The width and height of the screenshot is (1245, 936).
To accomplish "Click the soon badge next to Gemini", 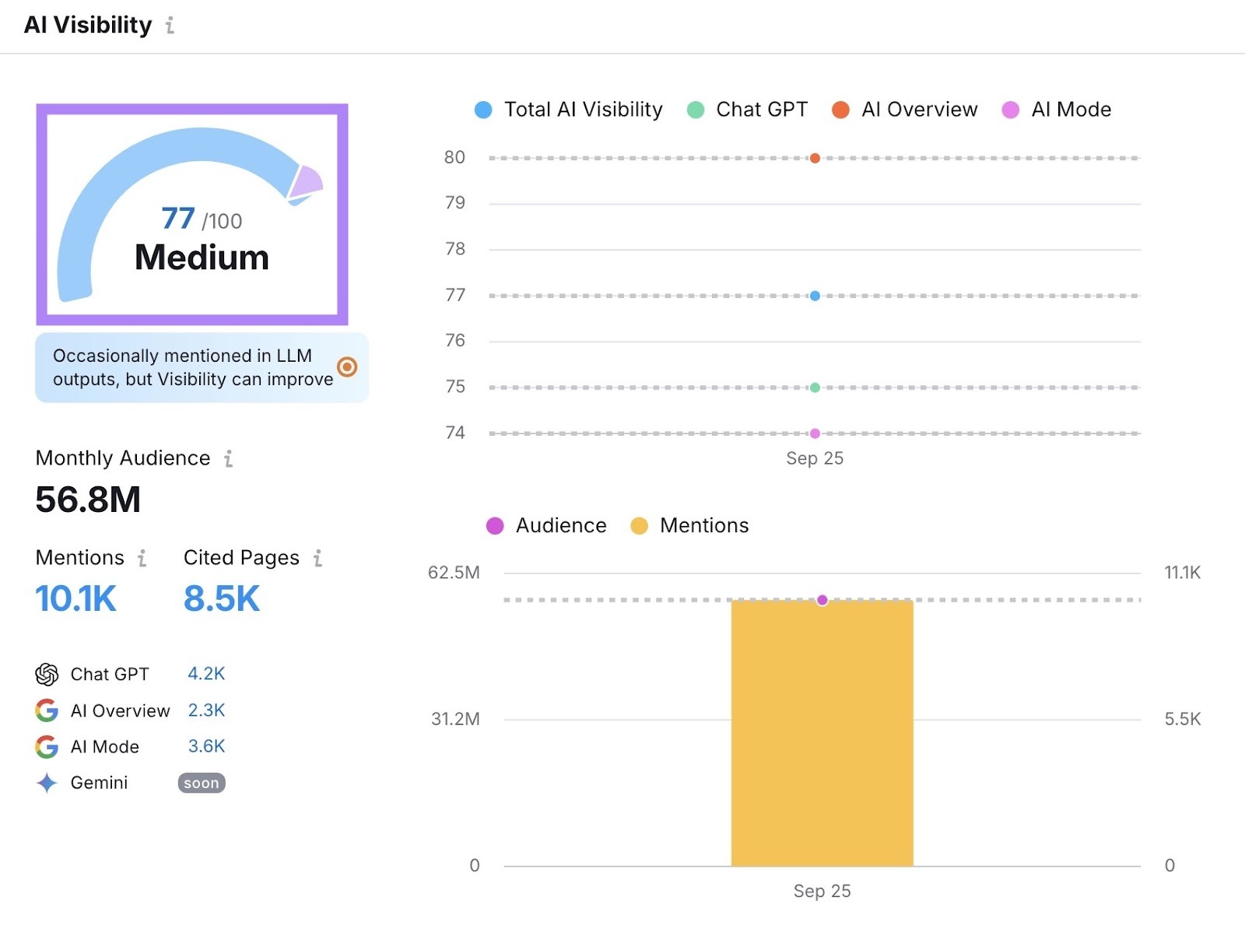I will [x=201, y=783].
